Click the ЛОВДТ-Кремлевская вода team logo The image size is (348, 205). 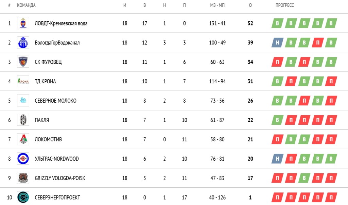coord(23,23)
